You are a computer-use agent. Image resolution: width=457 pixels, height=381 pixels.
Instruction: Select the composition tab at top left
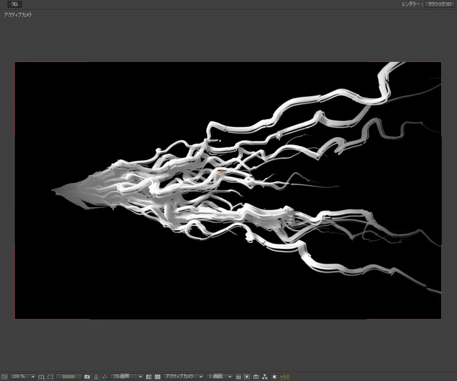(14, 4)
